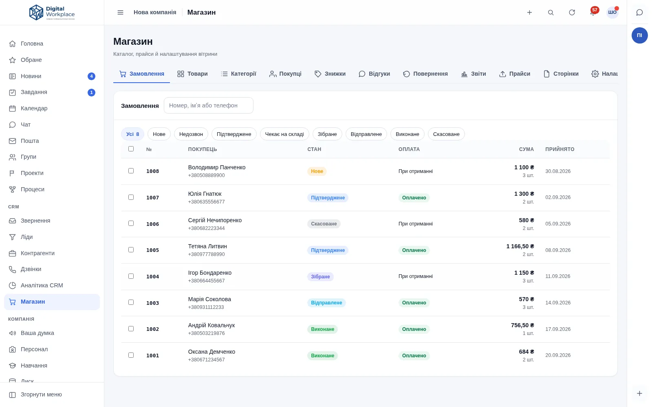Click the Digital Workplace logo

point(52,13)
